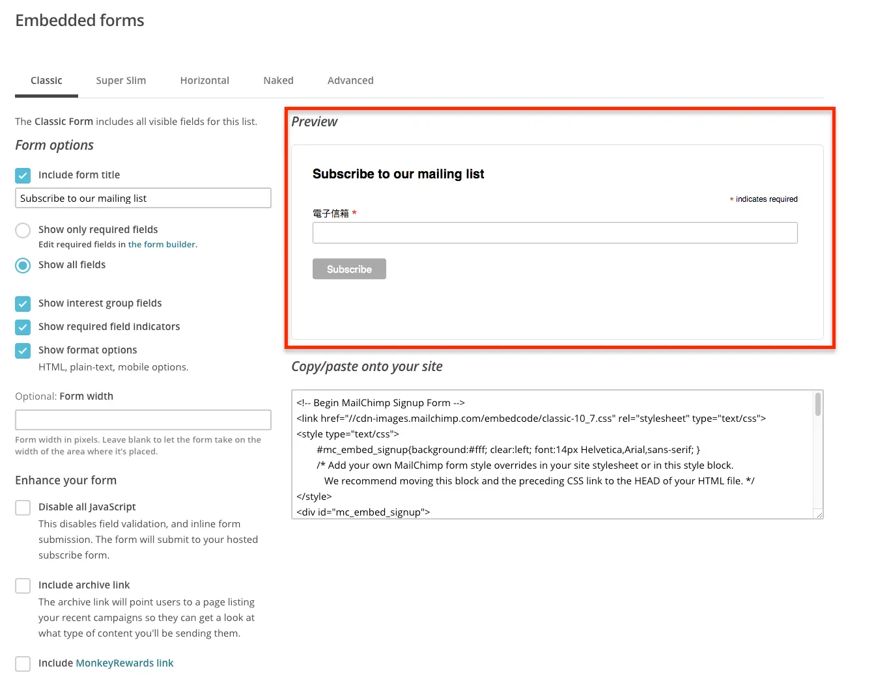Switch to the Classic tab
Viewport: 876px width, 677px height.
coord(46,81)
